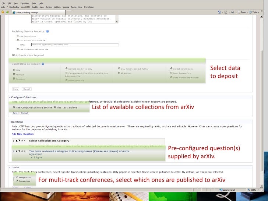Click the zoom level icon in status bar
This screenshot has width=268, height=201.
pos(249,190)
